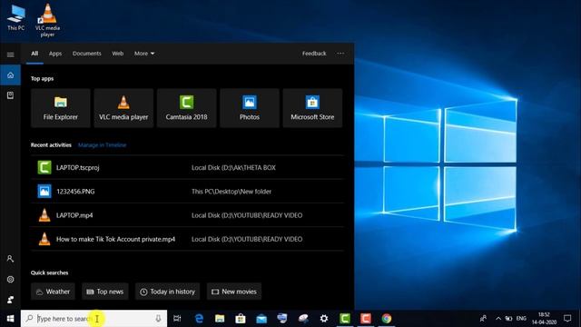Open the Action Center notifications icon

[x=567, y=319]
